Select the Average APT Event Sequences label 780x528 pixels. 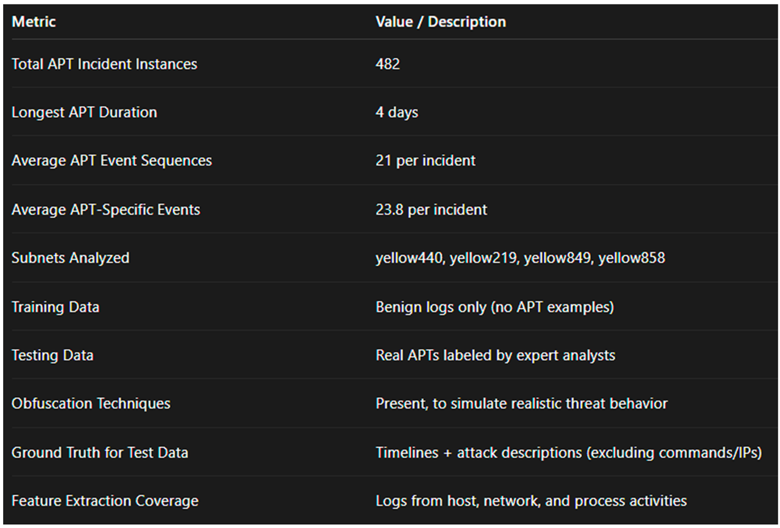coord(112,161)
